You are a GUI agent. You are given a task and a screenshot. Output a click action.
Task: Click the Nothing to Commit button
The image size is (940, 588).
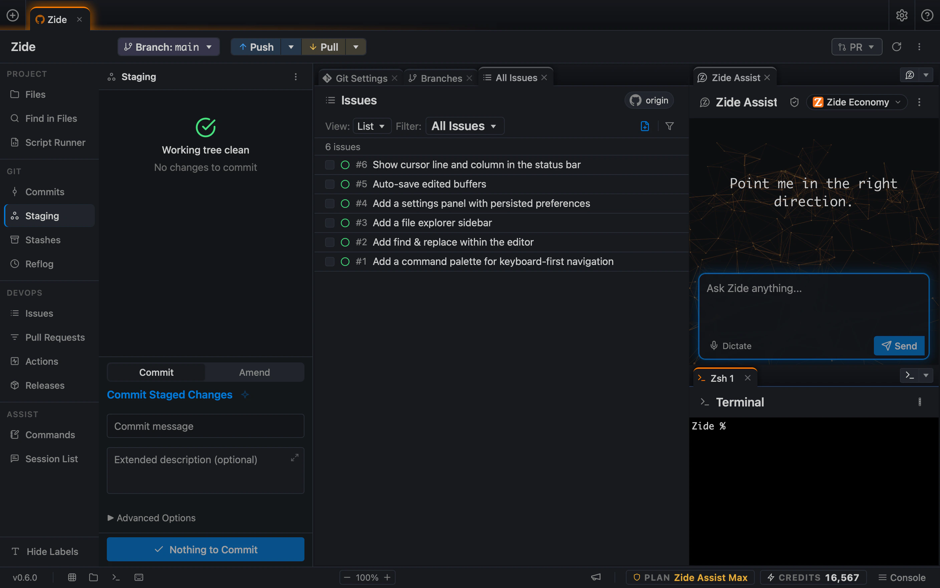coord(205,549)
